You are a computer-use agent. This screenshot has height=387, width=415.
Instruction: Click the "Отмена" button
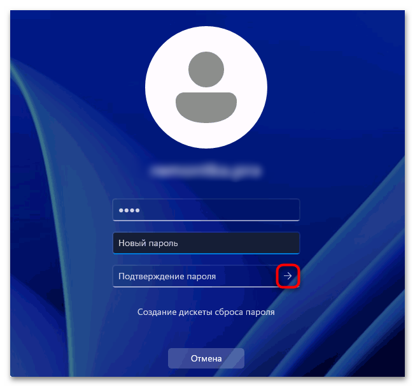point(206,358)
